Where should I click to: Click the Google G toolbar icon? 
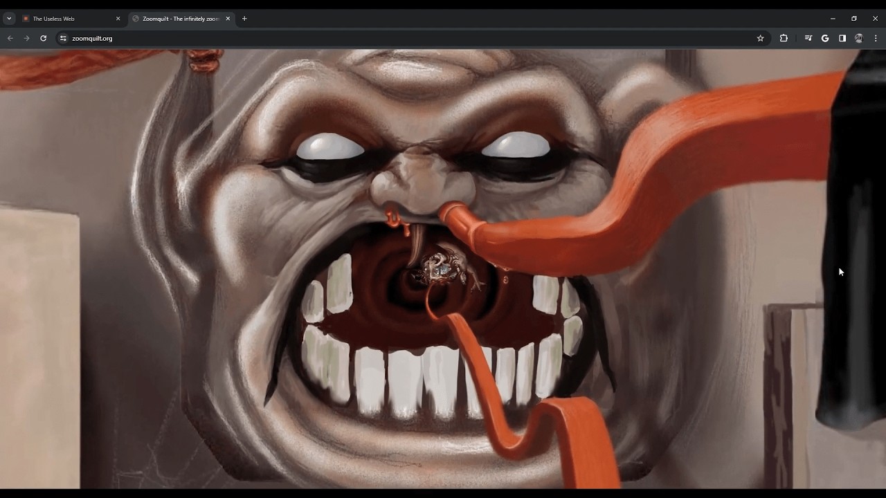pos(825,38)
